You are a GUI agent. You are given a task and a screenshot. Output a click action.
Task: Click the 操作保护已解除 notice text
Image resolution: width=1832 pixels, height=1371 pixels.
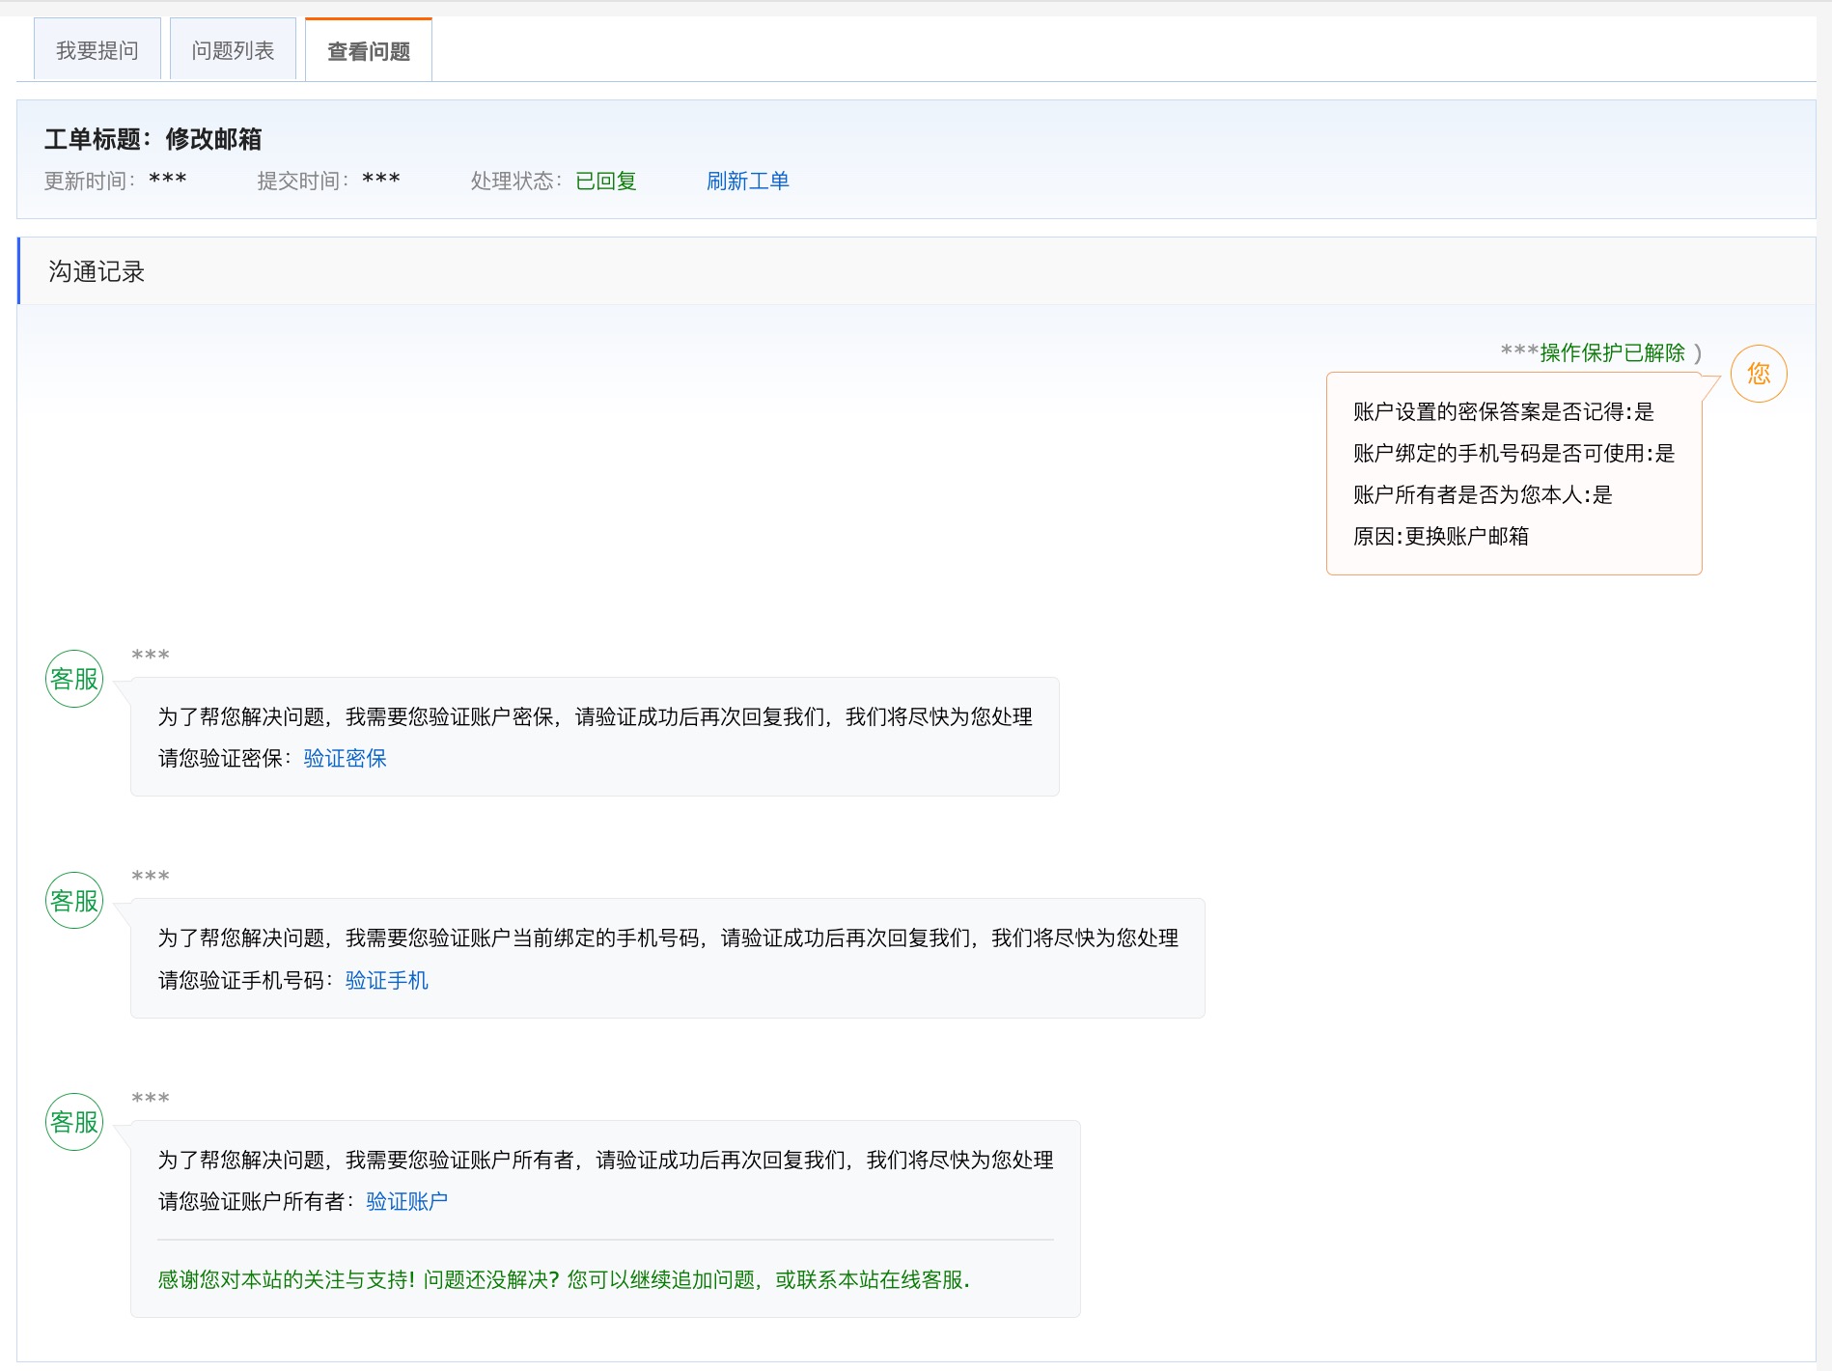(1612, 353)
